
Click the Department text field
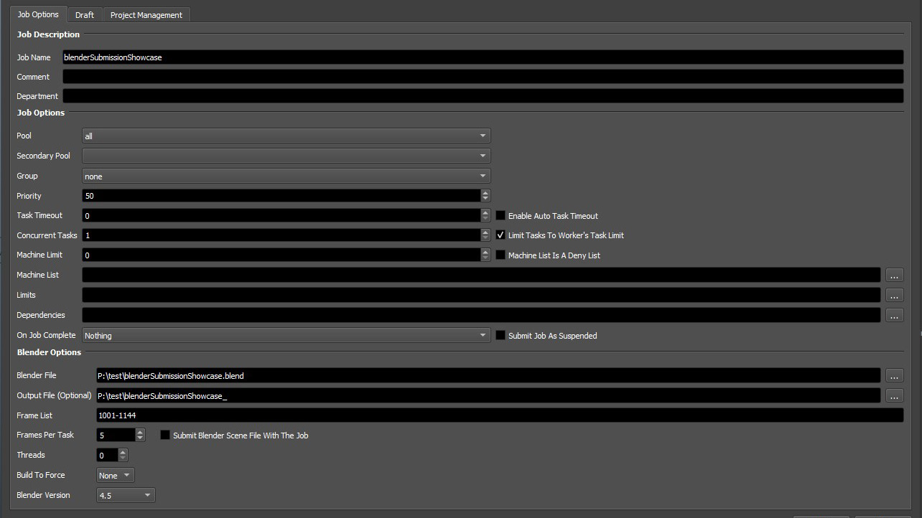[483, 96]
